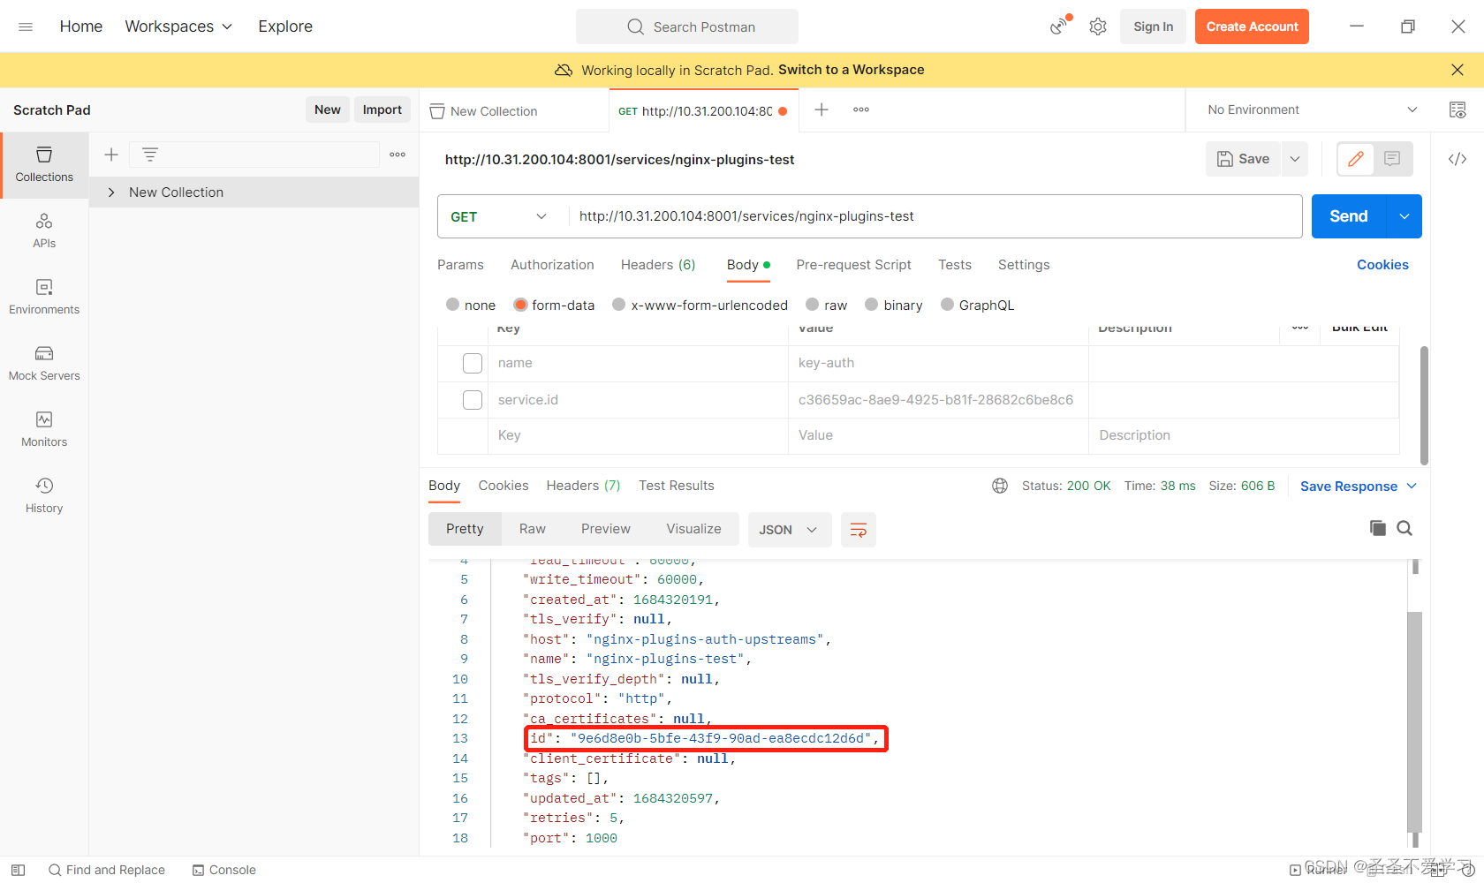1484x883 pixels.
Task: Open Send button dropdown arrow
Action: tap(1404, 216)
